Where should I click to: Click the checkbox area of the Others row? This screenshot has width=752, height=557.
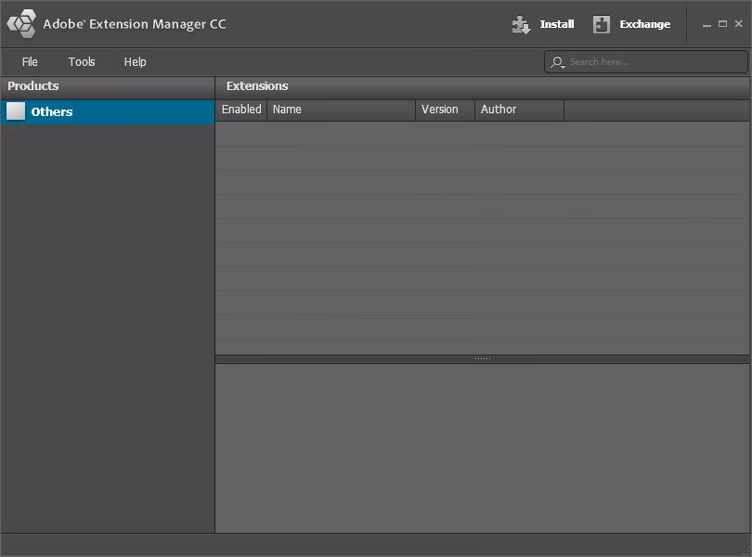[16, 111]
